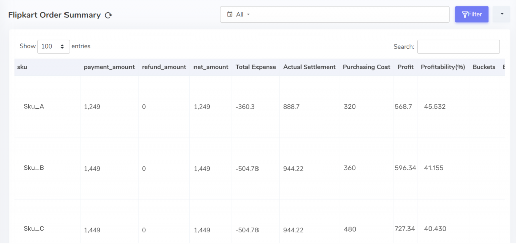
Task: Click Sku_B Purchasing Cost 360
Action: [350, 168]
